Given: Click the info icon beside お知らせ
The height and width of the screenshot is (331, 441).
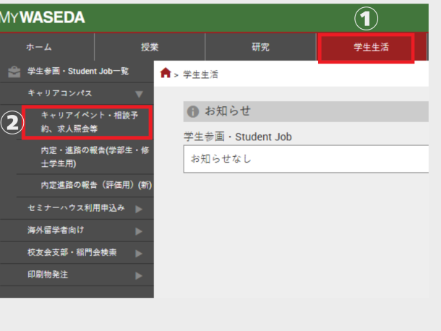Looking at the screenshot, I should click(x=193, y=111).
